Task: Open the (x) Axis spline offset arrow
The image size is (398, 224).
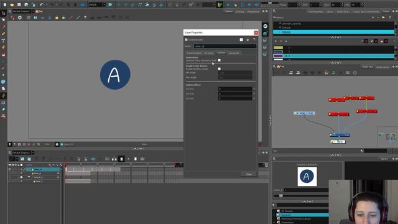Action: (x=254, y=88)
